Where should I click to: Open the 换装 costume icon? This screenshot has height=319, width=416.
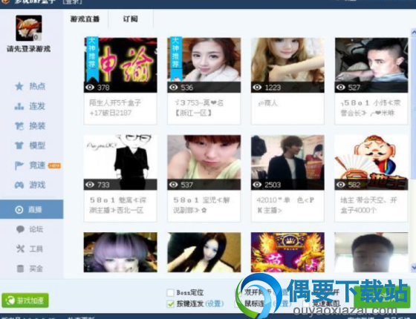coord(19,126)
